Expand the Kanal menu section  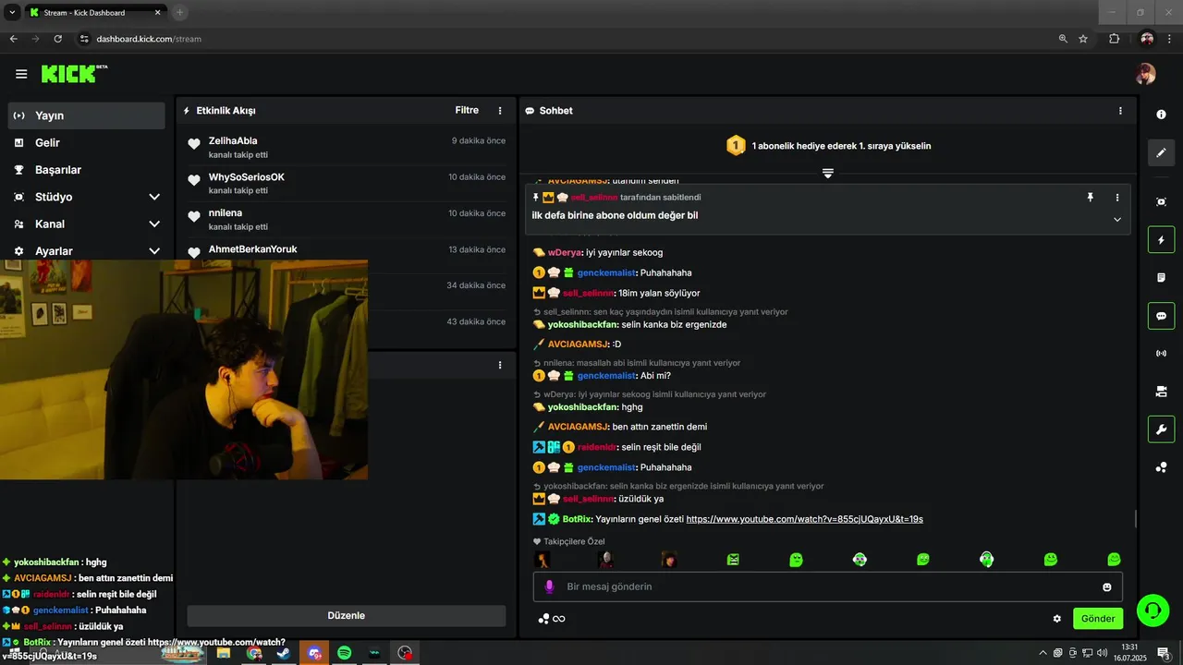click(87, 224)
